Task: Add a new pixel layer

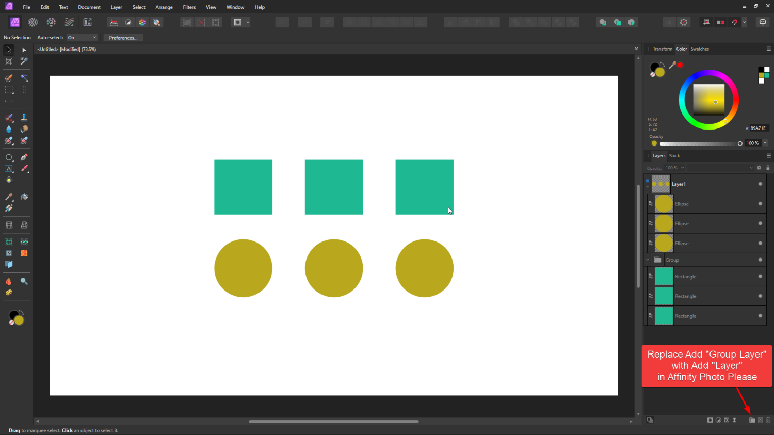Action: pyautogui.click(x=760, y=420)
